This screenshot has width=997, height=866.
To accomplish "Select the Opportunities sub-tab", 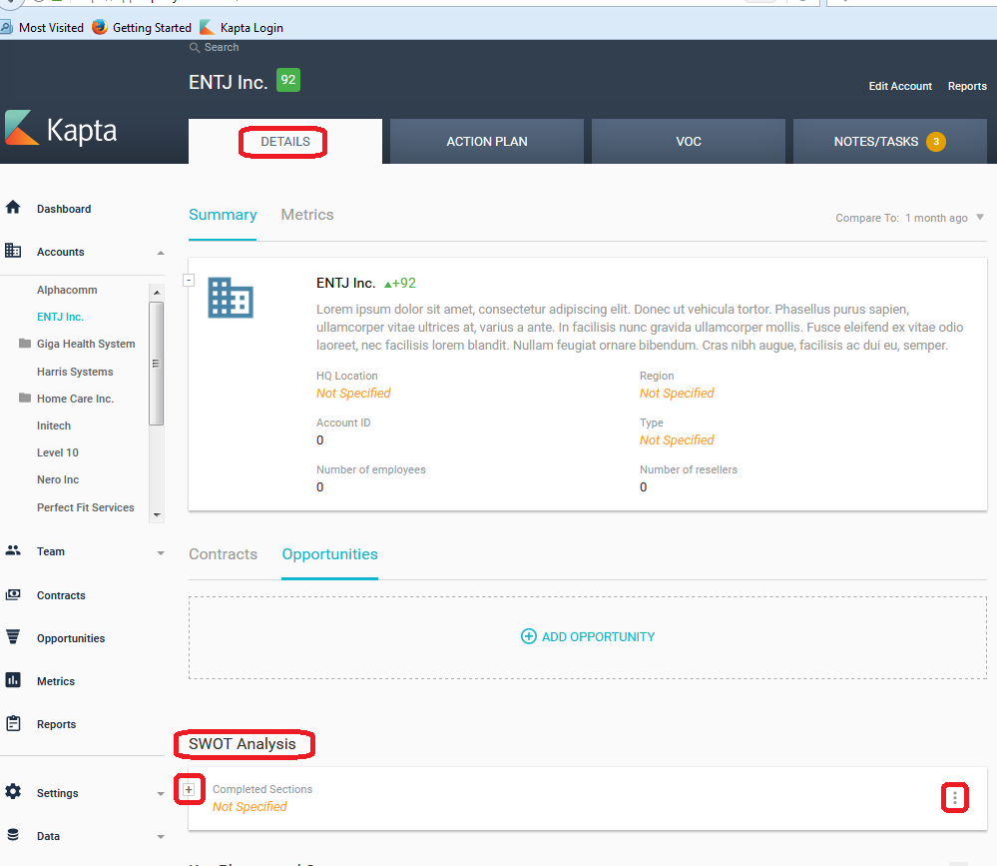I will (x=330, y=554).
